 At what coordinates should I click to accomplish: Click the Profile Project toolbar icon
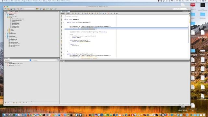tap(55, 9)
